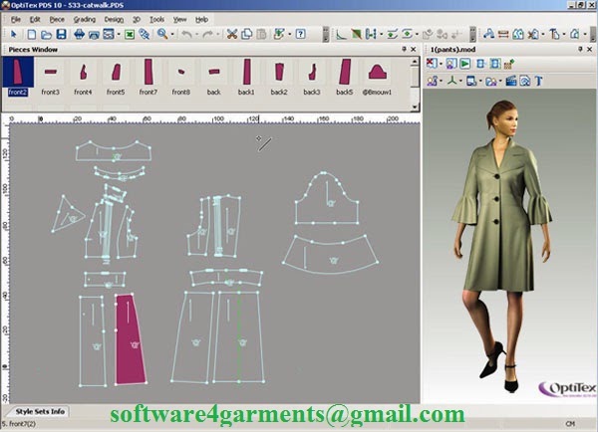Click the blue letter A icon in the right toolbar
This screenshot has width=598, height=432.
488,34
